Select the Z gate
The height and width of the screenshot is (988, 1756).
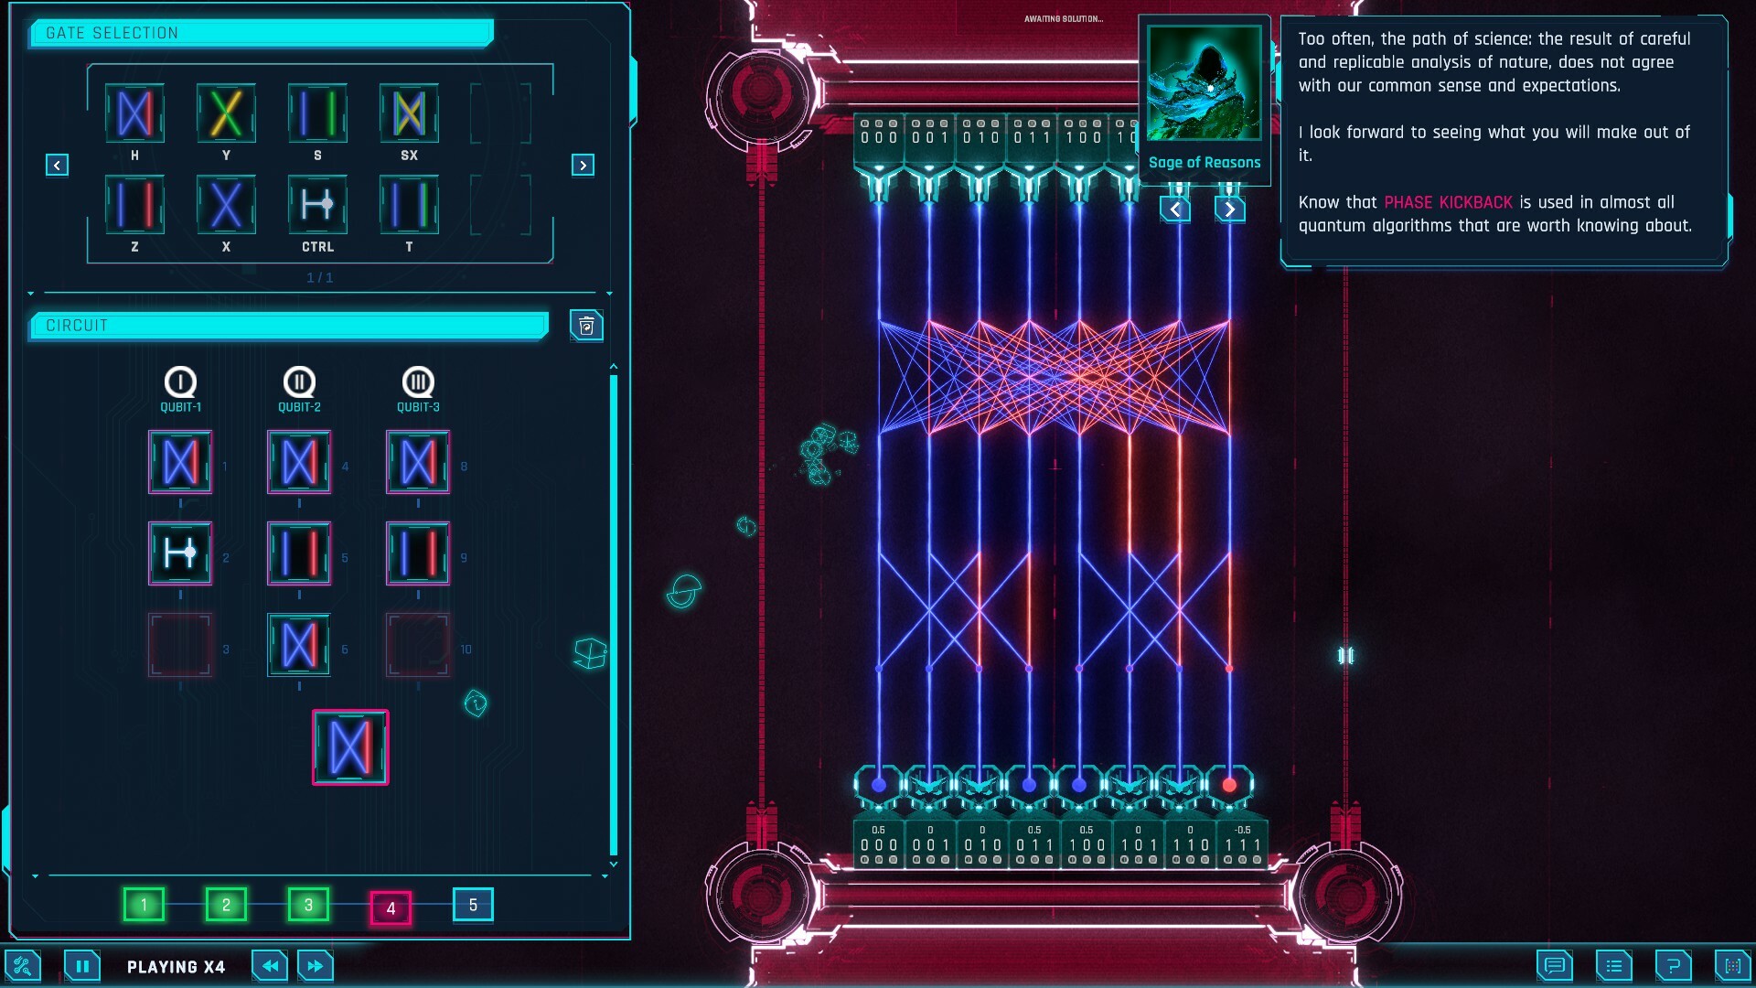tap(134, 205)
